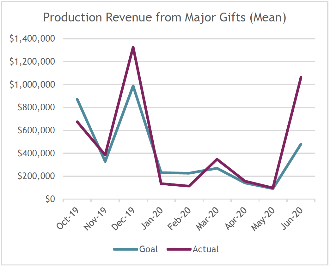The width and height of the screenshot is (330, 267).
Task: Click the Actual line endpoint at Jun-20
Action: 301,78
